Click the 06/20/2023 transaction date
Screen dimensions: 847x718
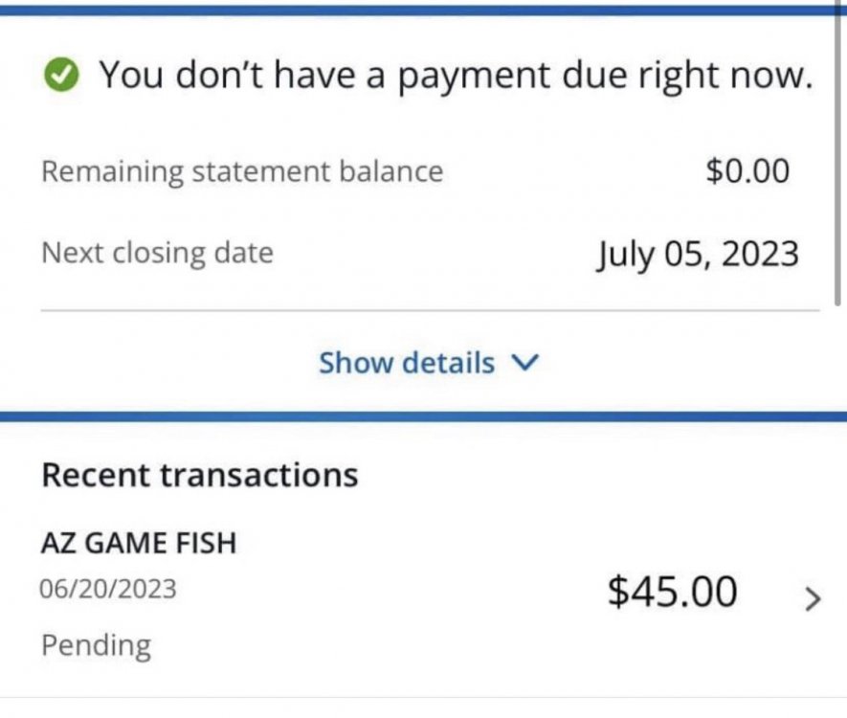point(107,588)
